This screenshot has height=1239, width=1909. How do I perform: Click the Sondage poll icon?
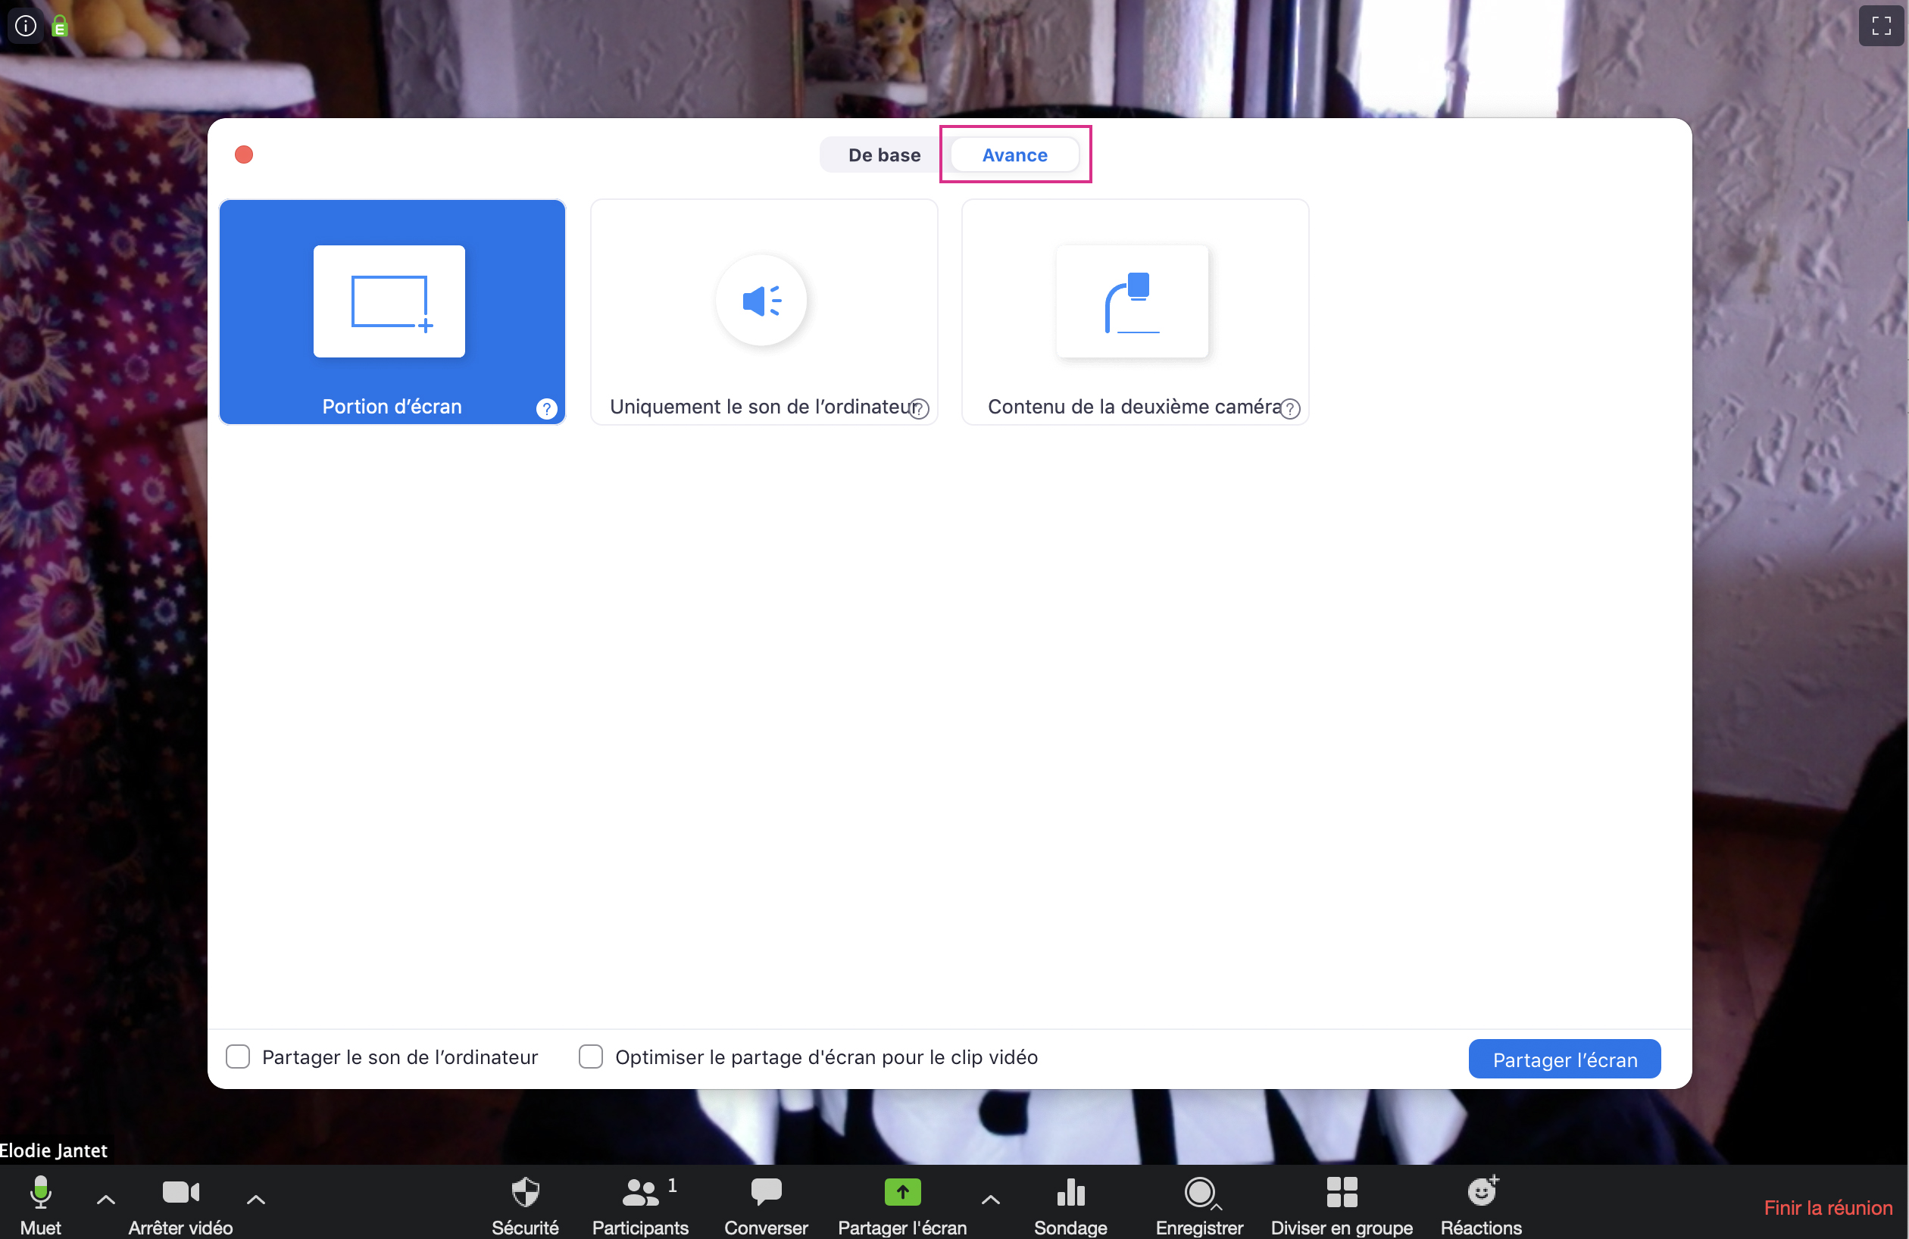(1070, 1193)
